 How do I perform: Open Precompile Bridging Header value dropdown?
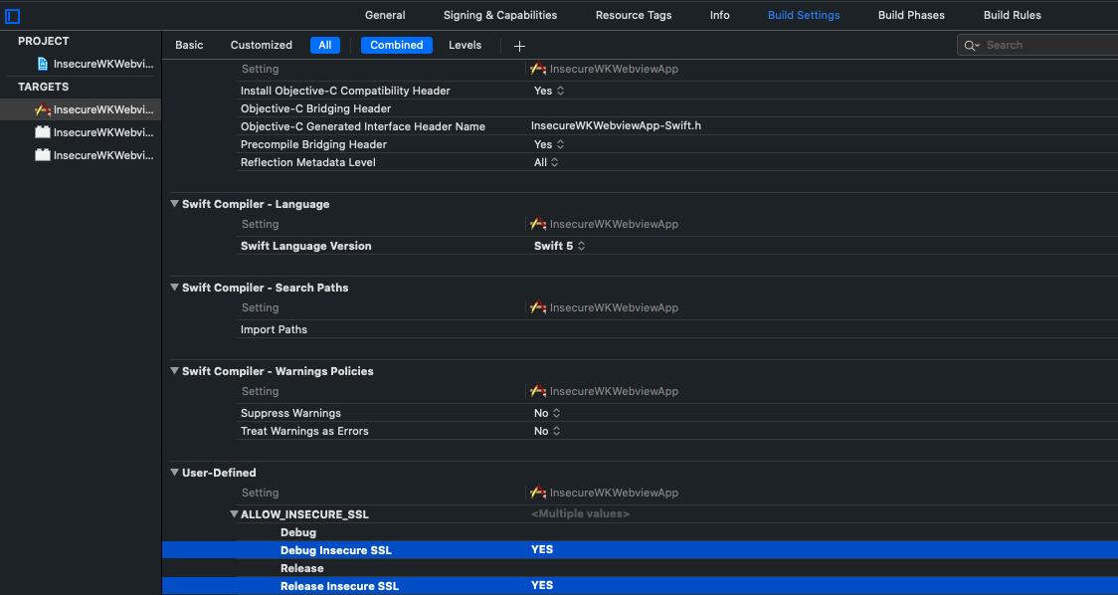[x=550, y=144]
